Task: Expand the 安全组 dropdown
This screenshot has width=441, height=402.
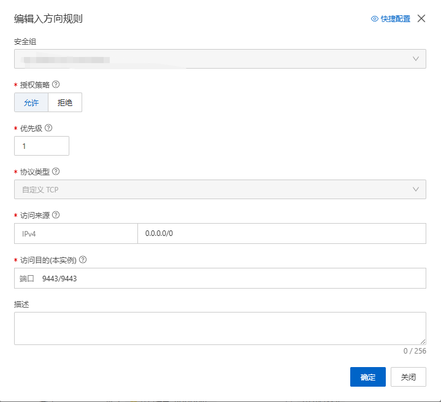Action: (x=220, y=59)
